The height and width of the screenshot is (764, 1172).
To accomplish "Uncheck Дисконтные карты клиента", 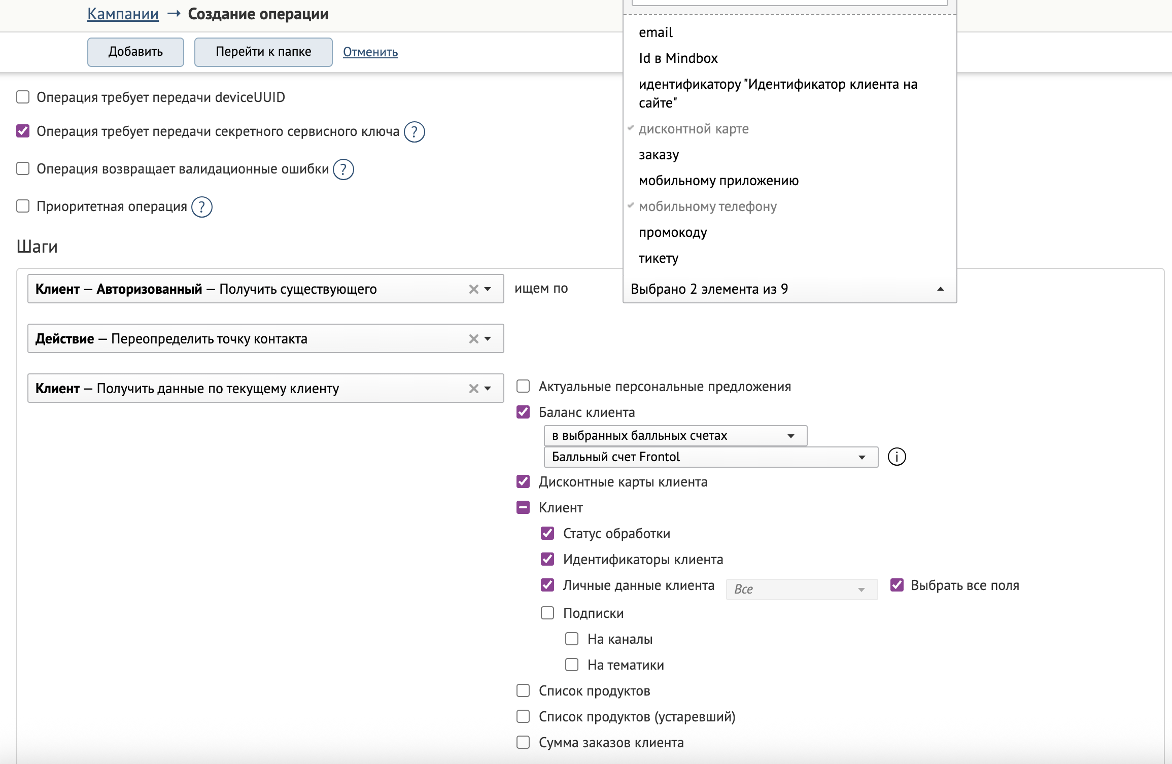I will (x=523, y=481).
